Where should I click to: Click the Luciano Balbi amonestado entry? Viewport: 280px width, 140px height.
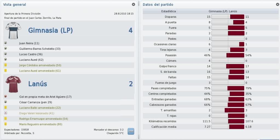point(40,108)
